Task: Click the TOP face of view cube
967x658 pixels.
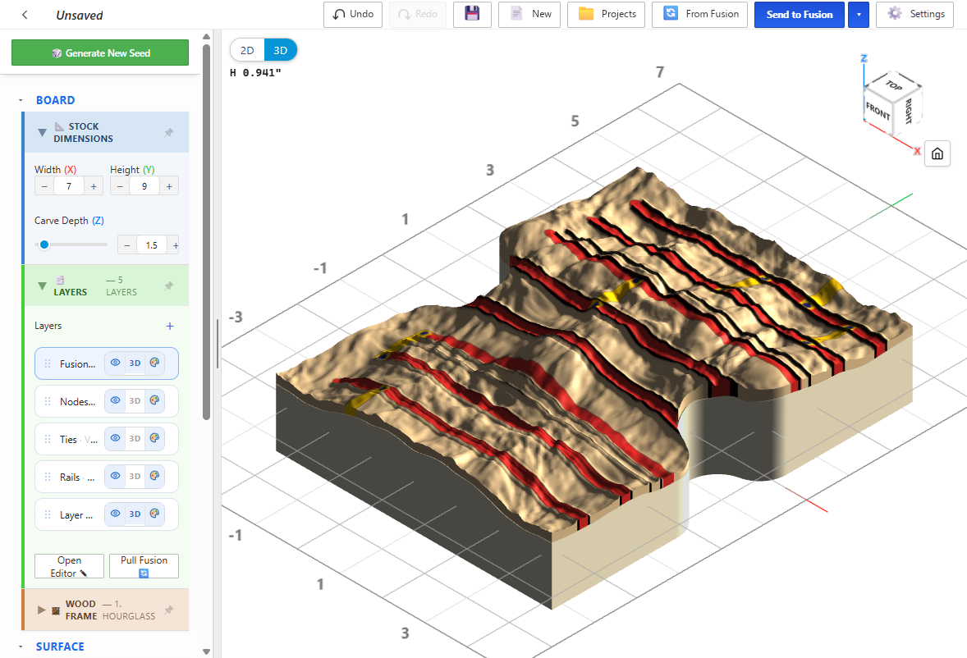Action: (x=894, y=85)
